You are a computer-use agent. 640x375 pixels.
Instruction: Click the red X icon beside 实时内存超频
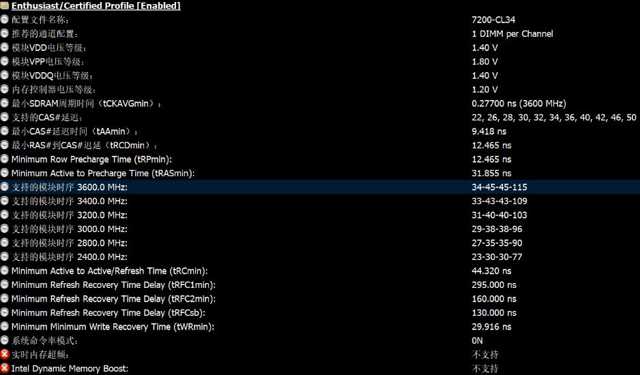[x=5, y=355]
